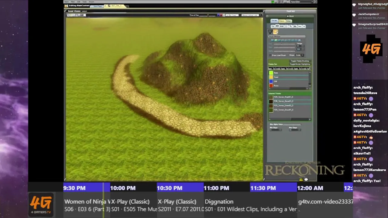Switch to the first blue Tool Set tab
Viewport: 388px width, 218px height.
coord(274,21)
